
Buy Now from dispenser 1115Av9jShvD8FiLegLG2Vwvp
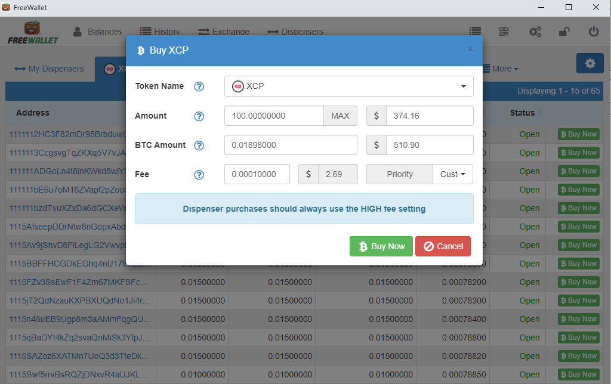pyautogui.click(x=578, y=245)
